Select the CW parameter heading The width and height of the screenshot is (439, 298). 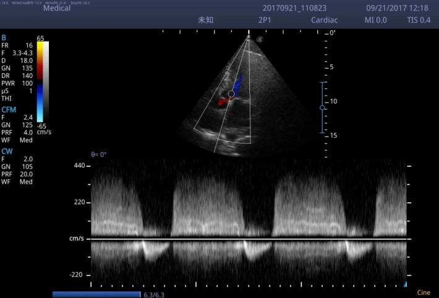[x=7, y=150]
